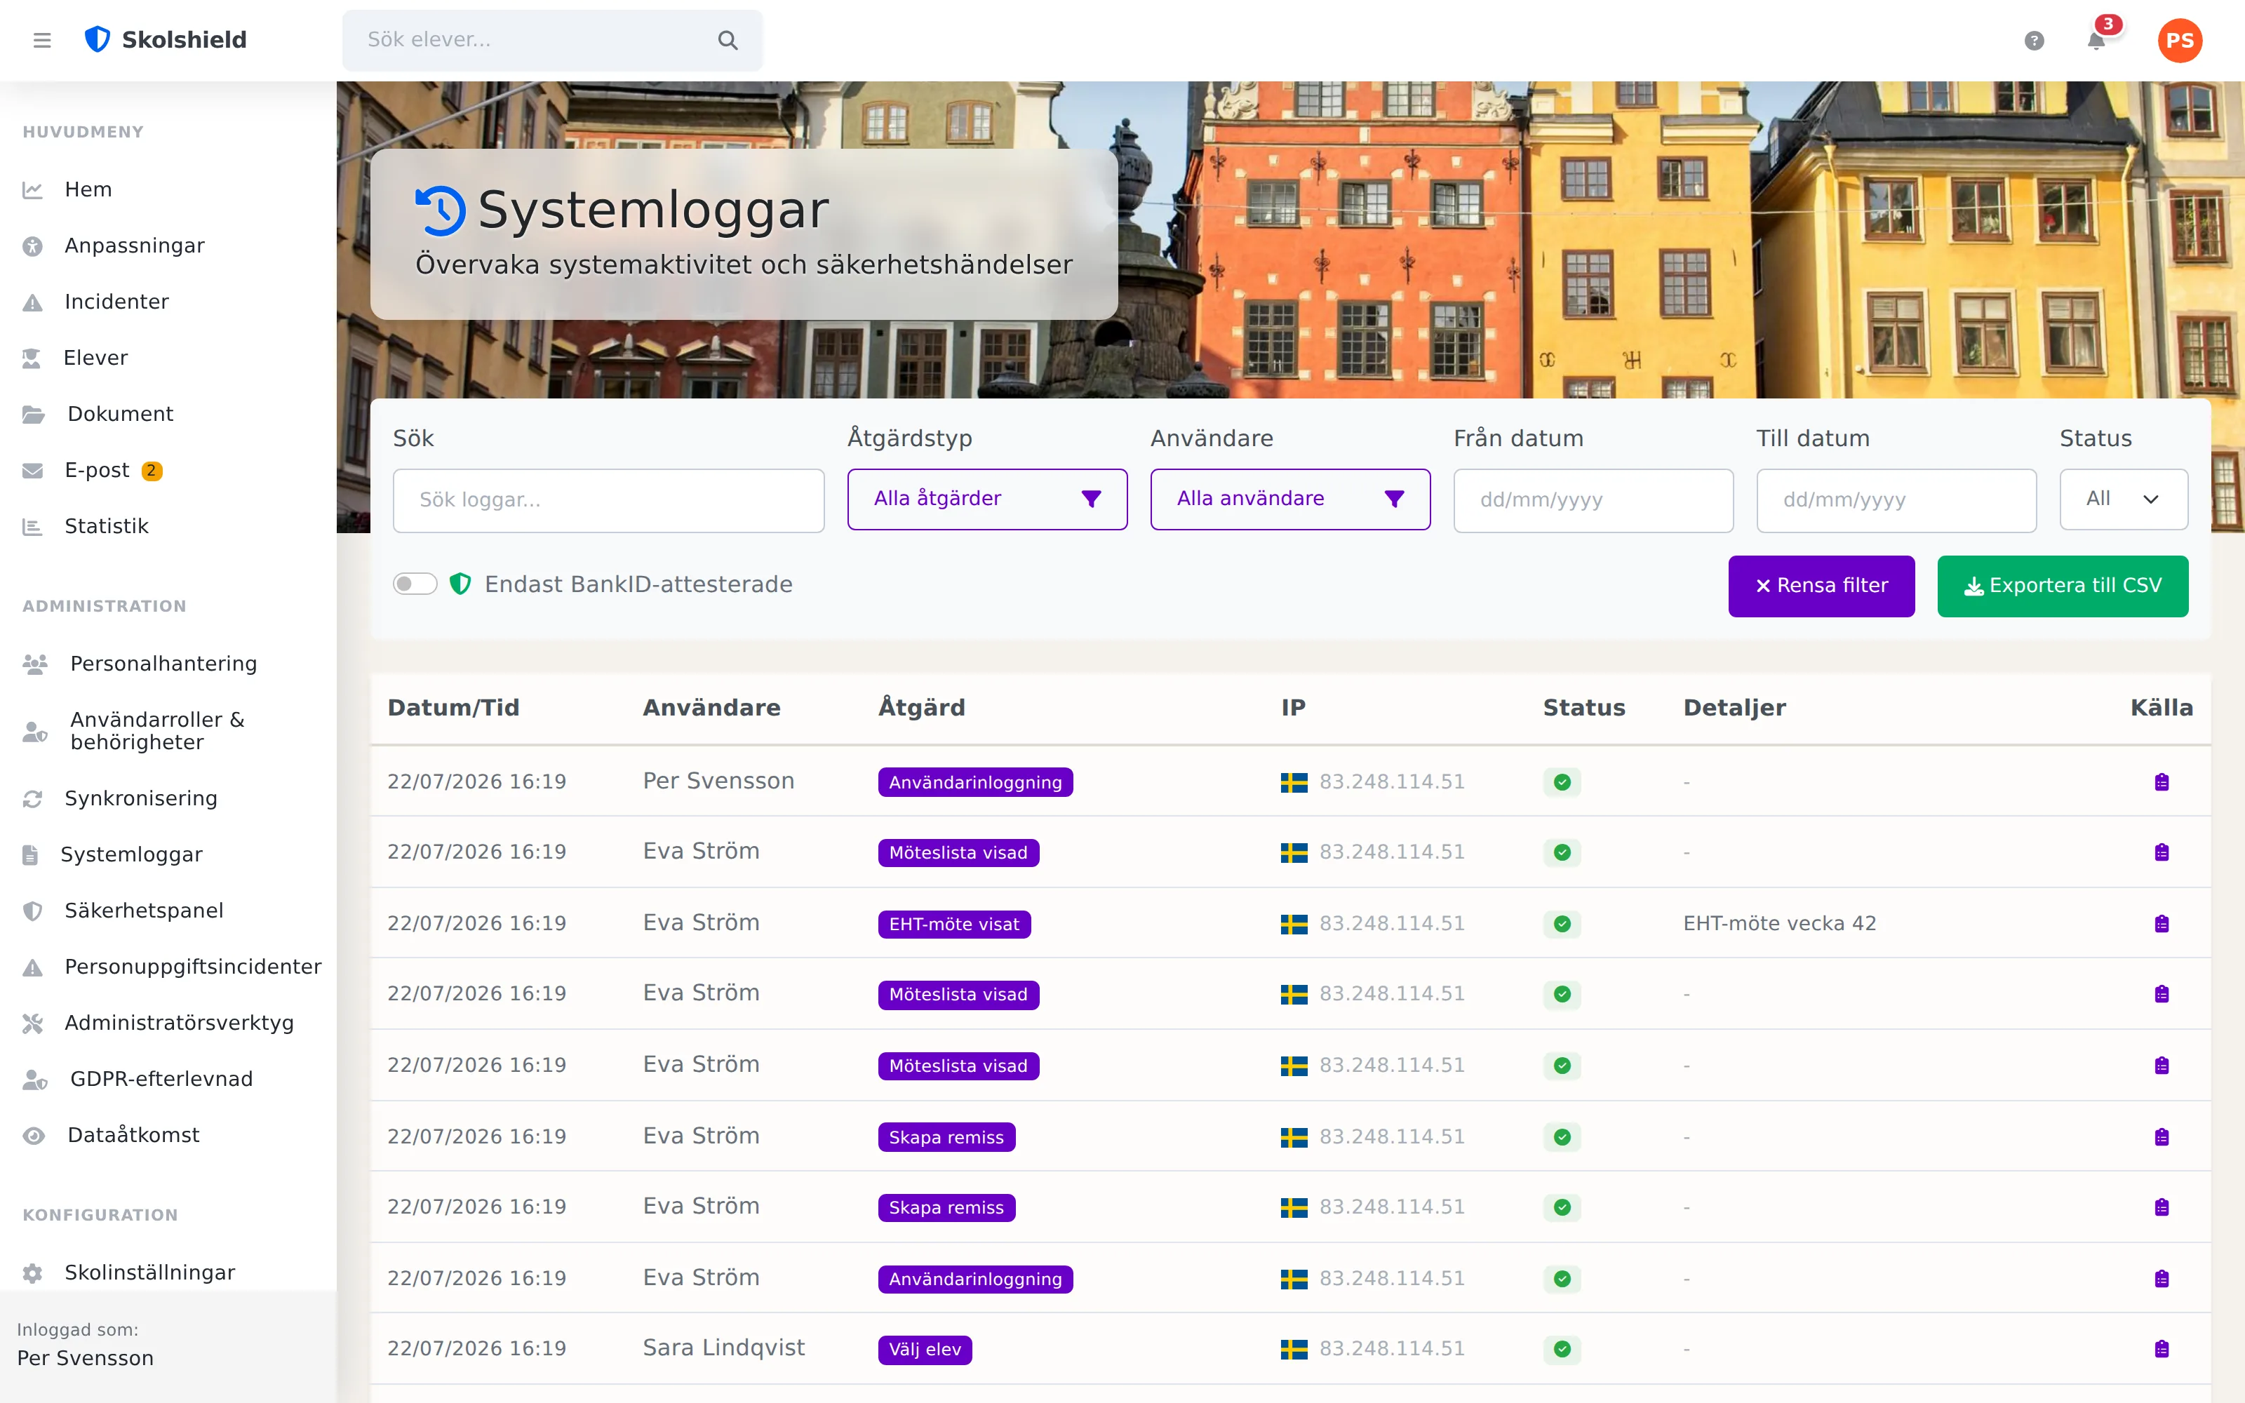Open the Status All dropdown

coord(2124,499)
